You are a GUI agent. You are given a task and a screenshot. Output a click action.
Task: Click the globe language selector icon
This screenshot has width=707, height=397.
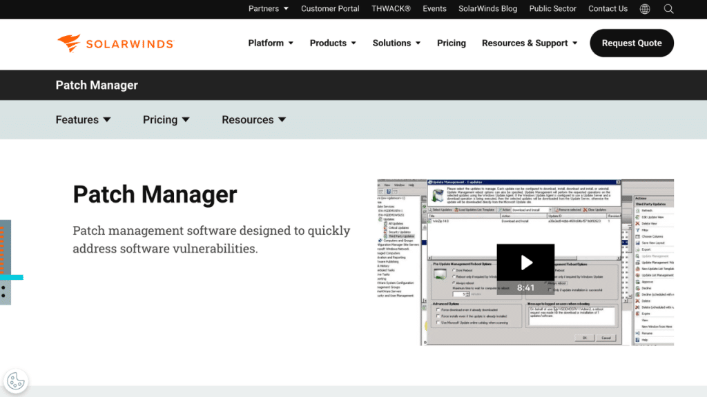(x=645, y=9)
